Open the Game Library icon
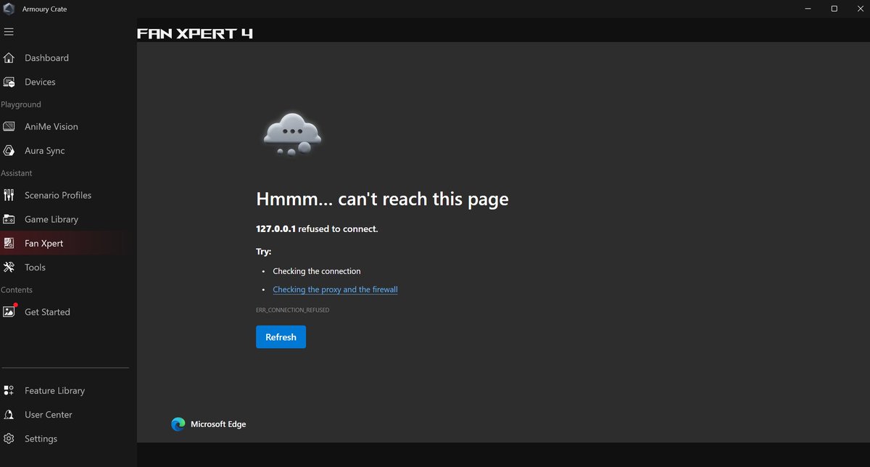870x467 pixels. click(x=9, y=219)
